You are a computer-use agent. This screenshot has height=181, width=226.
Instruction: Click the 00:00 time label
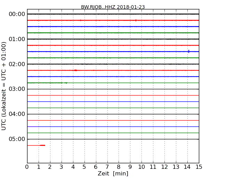click(x=17, y=14)
